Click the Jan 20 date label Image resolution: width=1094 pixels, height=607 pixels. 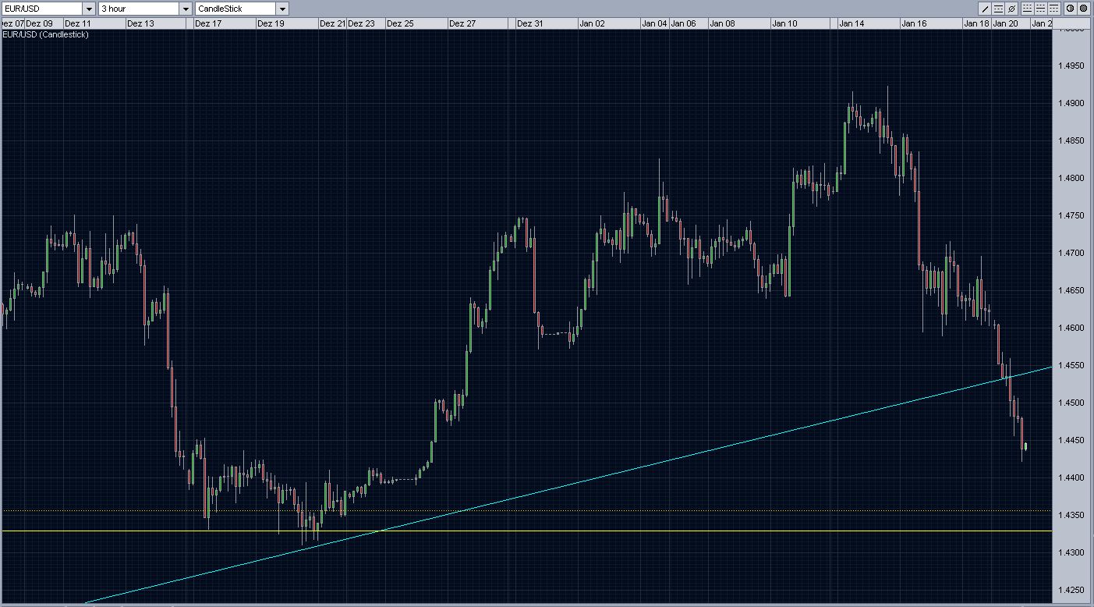(x=1005, y=23)
